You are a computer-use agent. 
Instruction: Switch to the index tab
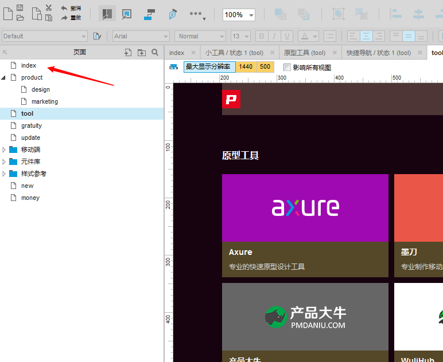177,53
